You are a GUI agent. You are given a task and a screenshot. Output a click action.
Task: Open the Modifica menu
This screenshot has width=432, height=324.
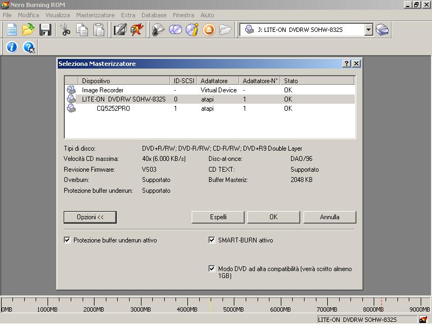[x=29, y=15]
